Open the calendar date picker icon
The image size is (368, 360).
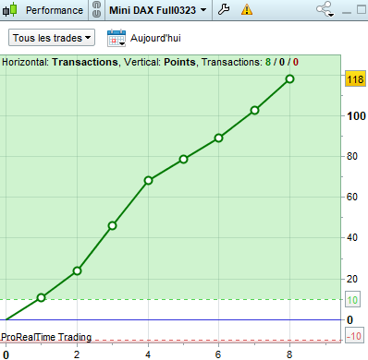click(x=117, y=38)
